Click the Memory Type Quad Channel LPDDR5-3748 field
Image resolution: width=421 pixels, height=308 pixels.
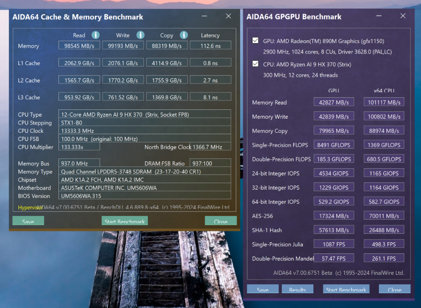(x=145, y=171)
